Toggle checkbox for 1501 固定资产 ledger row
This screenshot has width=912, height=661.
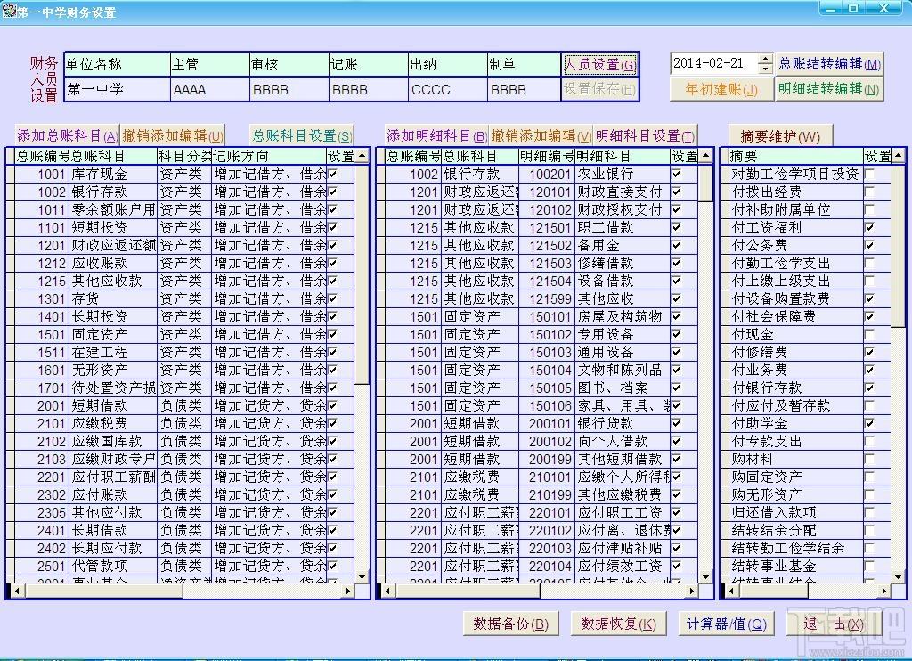pos(333,334)
